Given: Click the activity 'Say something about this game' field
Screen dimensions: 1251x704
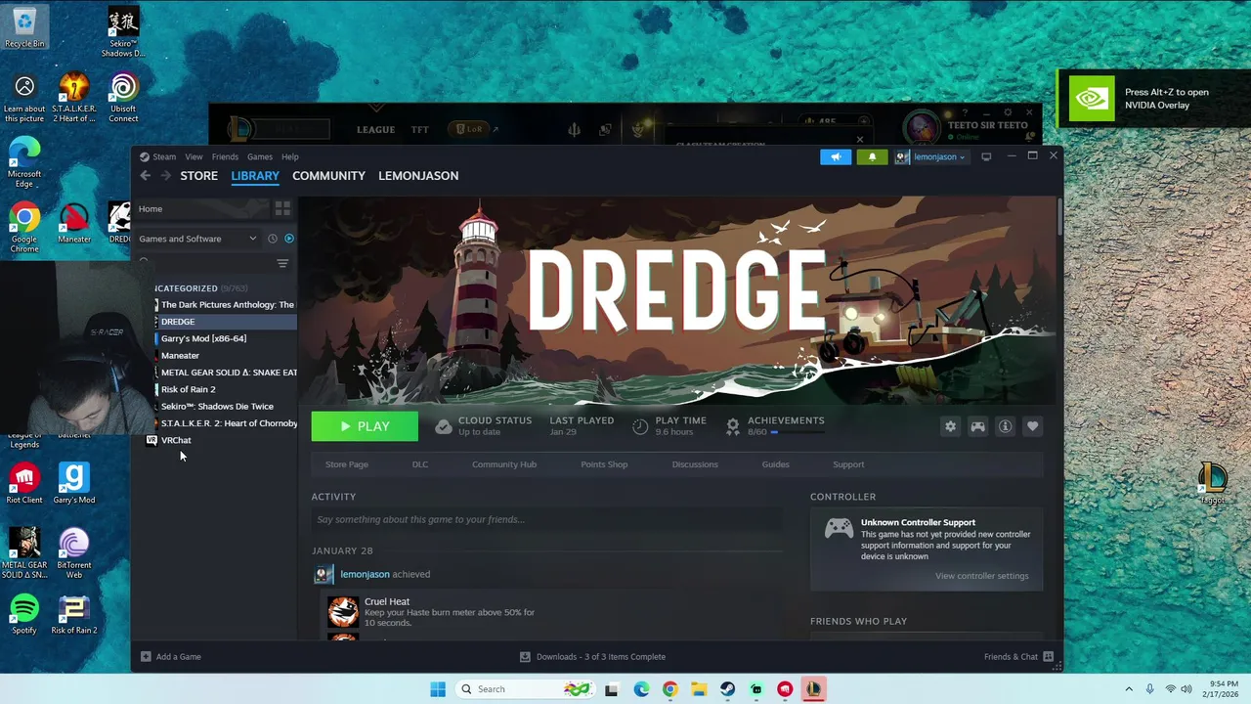Looking at the screenshot, I should (547, 520).
